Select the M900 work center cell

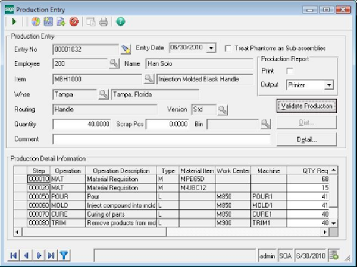tap(233, 223)
